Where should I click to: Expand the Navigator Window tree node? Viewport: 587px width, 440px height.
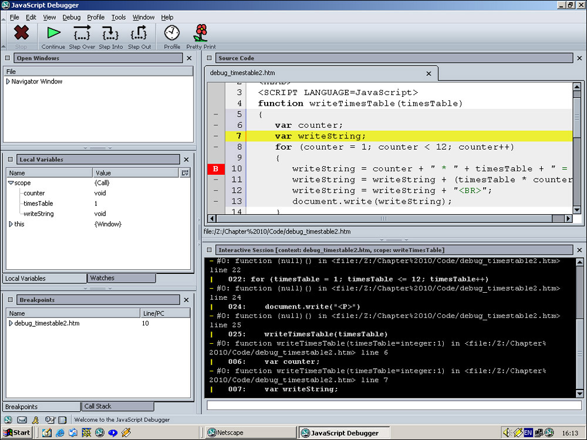click(8, 82)
